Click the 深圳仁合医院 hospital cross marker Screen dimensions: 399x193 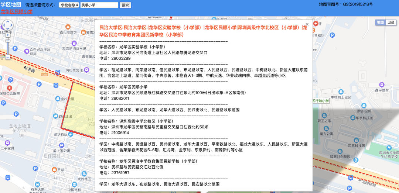(10, 88)
